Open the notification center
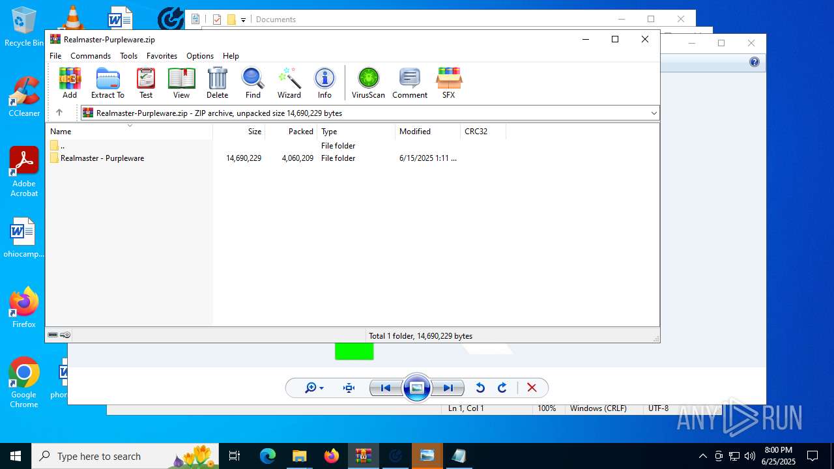 point(812,456)
